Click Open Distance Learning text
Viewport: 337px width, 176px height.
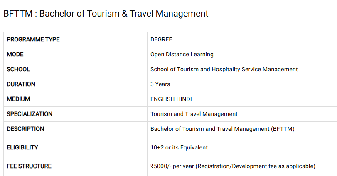[182, 55]
